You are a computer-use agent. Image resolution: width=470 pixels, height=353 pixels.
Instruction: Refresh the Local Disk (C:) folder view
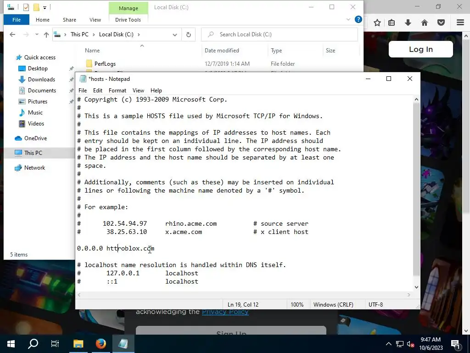click(189, 34)
